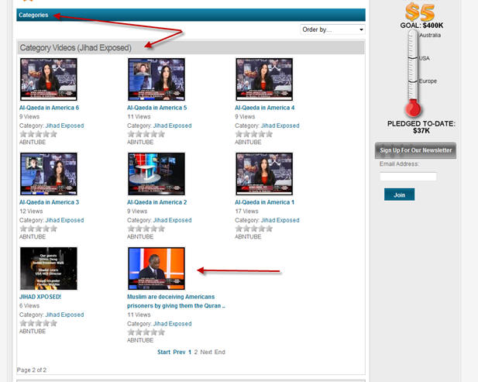Click the End pagination label
Viewport: 478px width, 382px height.
tap(220, 352)
